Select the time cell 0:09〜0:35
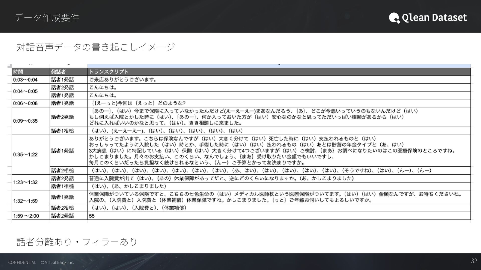Screen dimensions: 481x270 (x=31, y=121)
